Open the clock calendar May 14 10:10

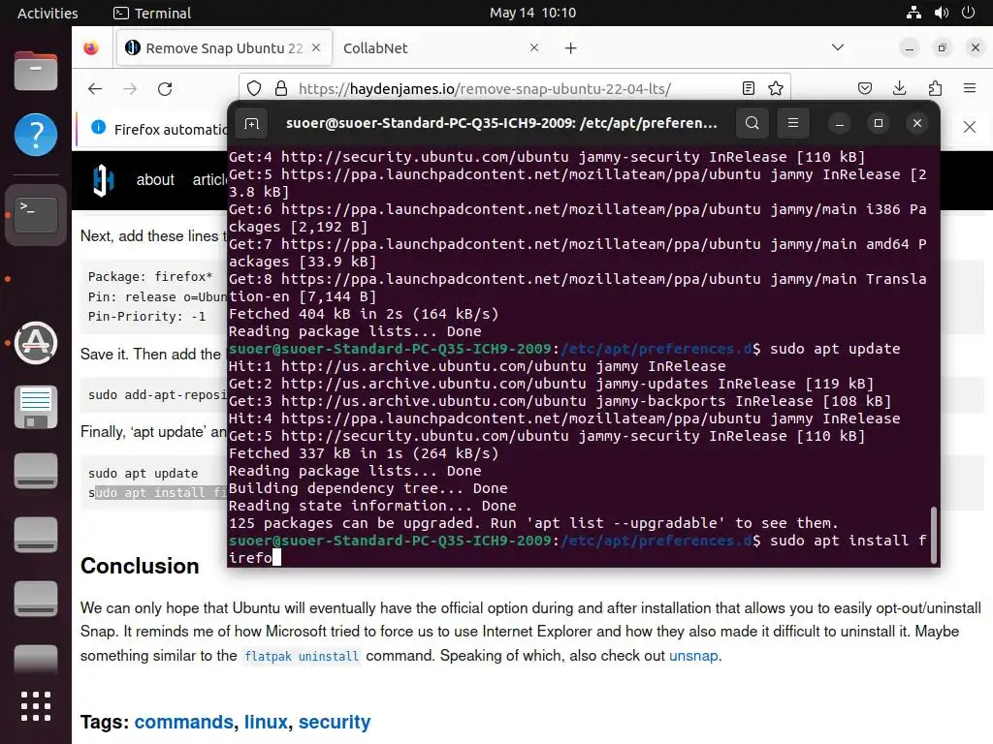point(532,13)
